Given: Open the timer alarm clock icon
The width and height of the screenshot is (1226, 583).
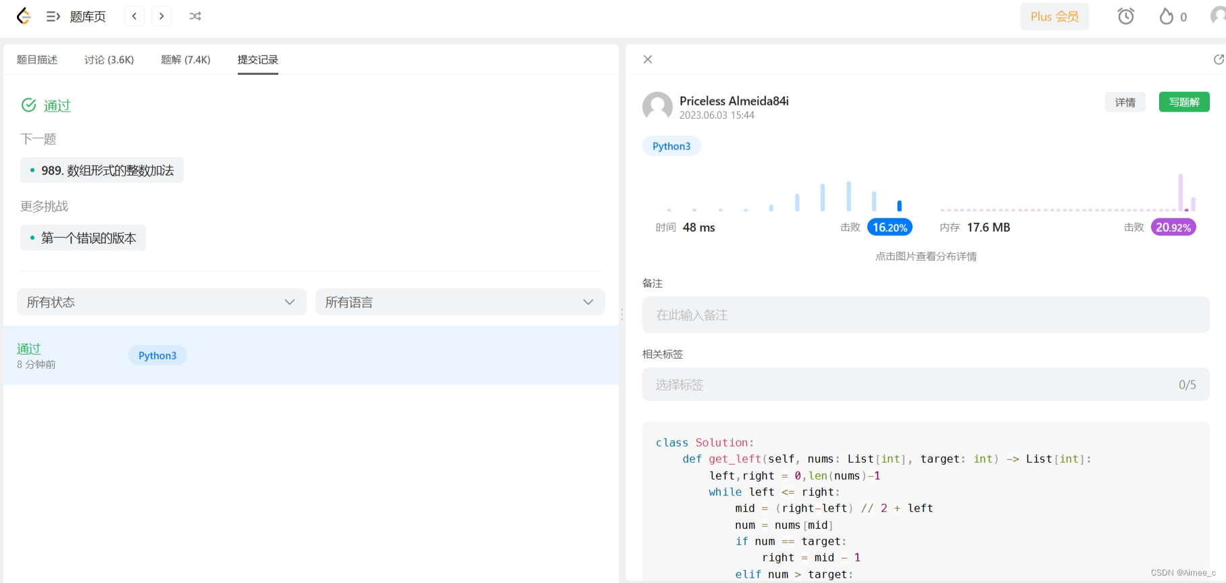Looking at the screenshot, I should pos(1126,16).
